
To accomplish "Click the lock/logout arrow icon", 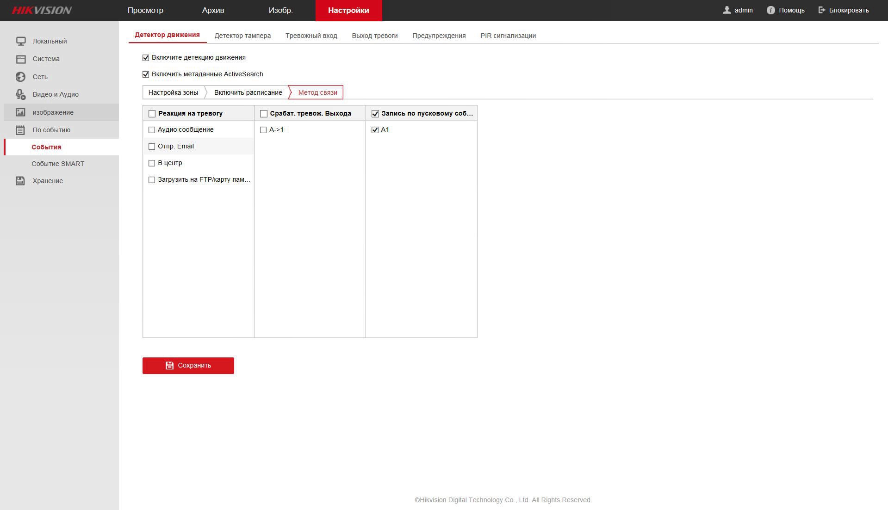I will point(822,10).
